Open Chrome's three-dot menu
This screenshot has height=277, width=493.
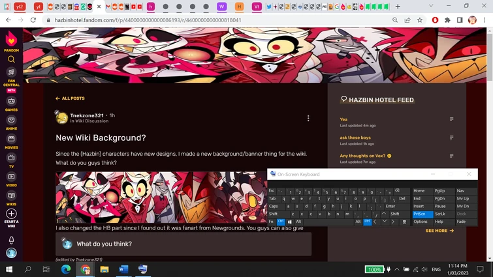coord(485,20)
